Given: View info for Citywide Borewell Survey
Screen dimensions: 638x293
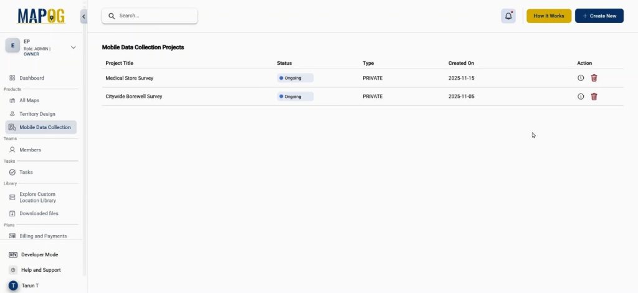Looking at the screenshot, I should tap(581, 97).
